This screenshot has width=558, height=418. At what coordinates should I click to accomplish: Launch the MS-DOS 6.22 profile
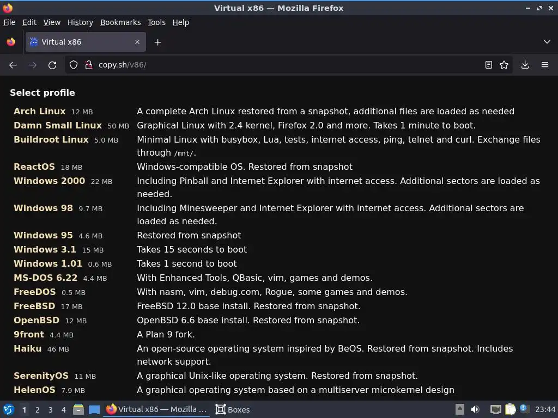coord(46,278)
